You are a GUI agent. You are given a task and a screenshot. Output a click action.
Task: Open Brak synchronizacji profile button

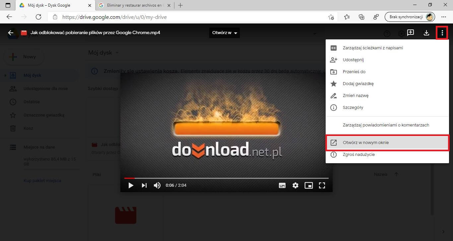410,17
